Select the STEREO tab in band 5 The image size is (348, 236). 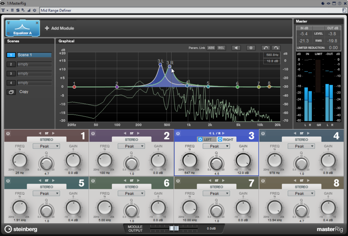tap(46, 187)
